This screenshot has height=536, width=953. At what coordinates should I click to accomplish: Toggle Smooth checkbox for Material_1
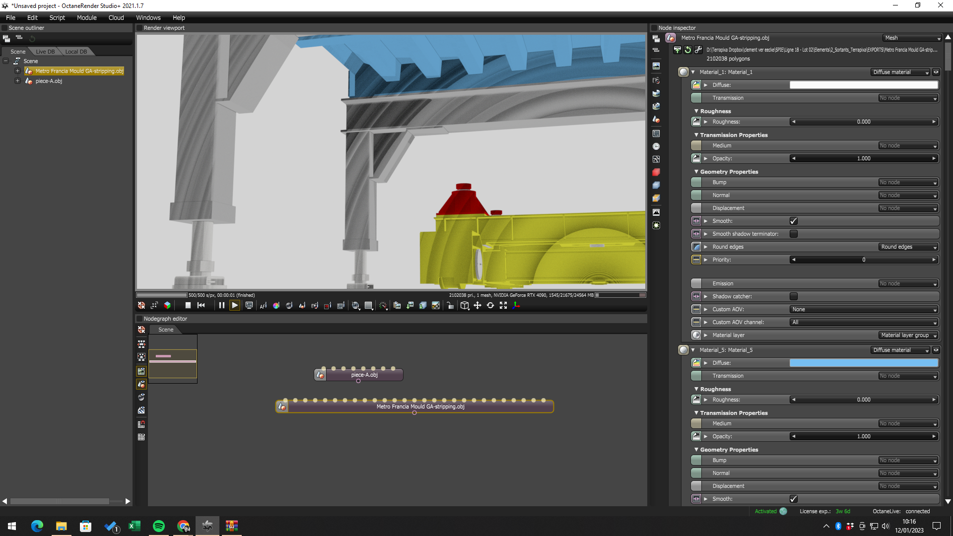coord(793,221)
